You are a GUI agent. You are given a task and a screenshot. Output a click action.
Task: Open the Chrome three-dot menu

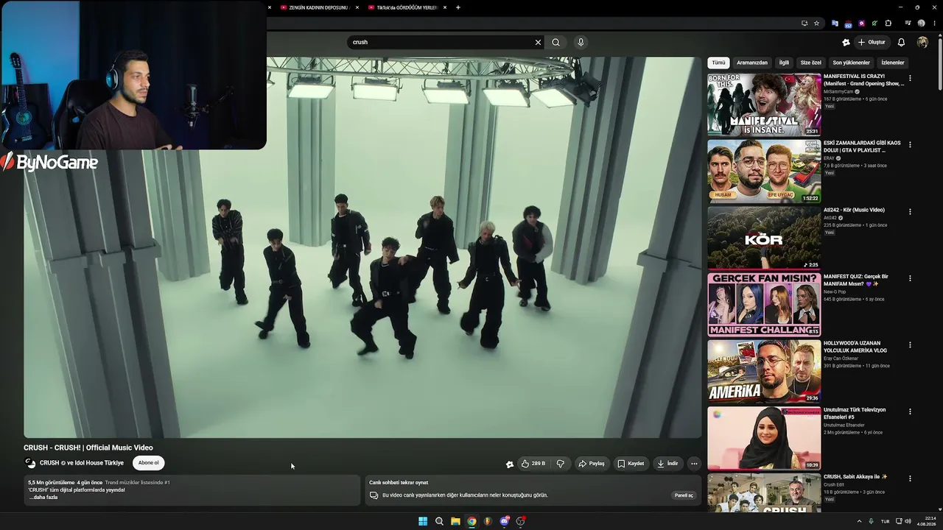coord(934,23)
